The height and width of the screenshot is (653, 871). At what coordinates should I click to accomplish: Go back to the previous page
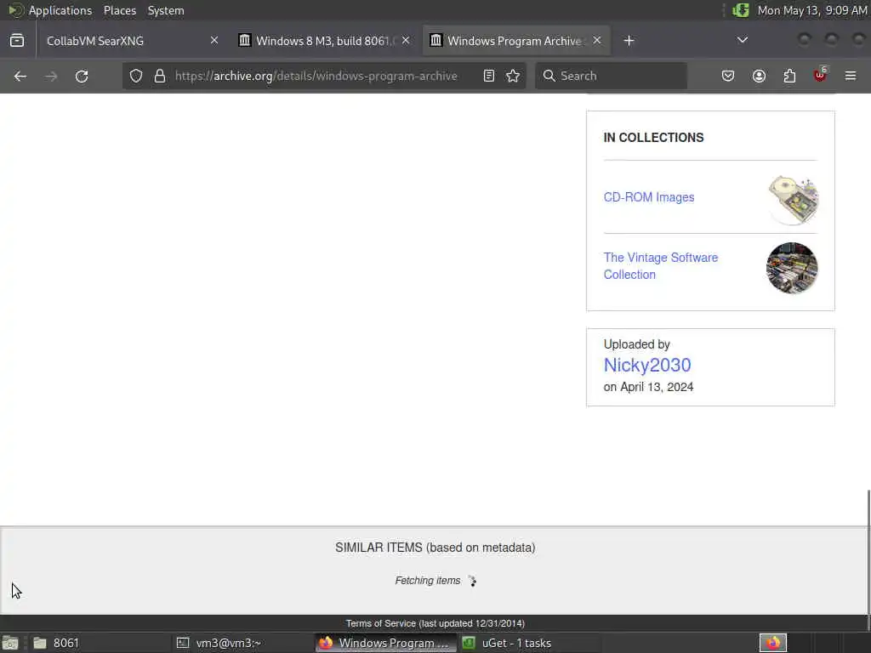[x=20, y=76]
